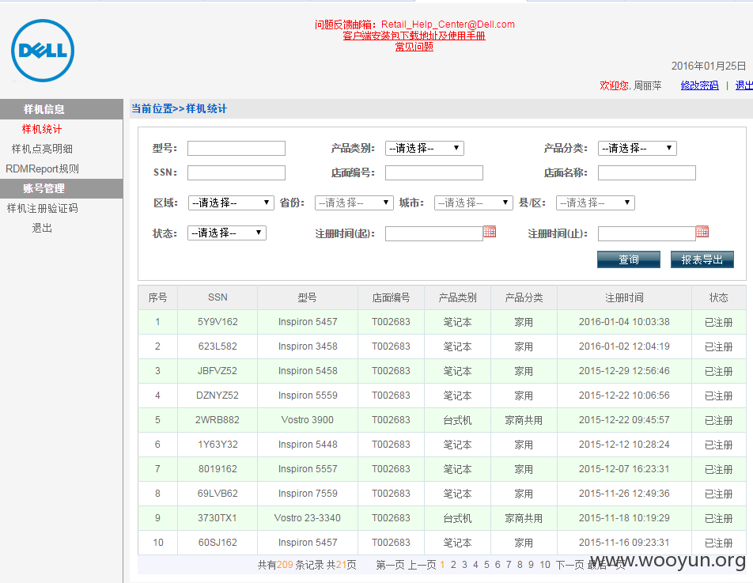Screen dimensions: 753x583
Task: Click the 型号 column header
Action: (308, 297)
